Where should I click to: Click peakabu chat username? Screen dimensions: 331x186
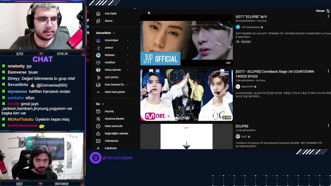point(16,98)
